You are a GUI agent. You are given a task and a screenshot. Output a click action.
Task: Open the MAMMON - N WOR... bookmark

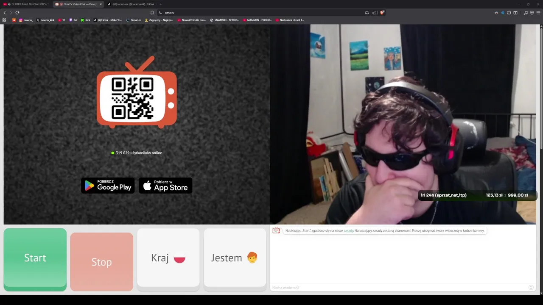[x=225, y=20]
